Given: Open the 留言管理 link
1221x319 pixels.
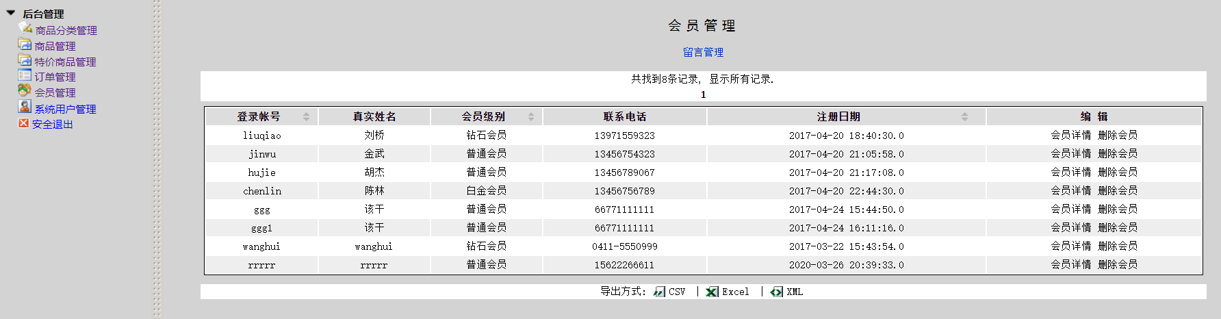Looking at the screenshot, I should tap(703, 53).
